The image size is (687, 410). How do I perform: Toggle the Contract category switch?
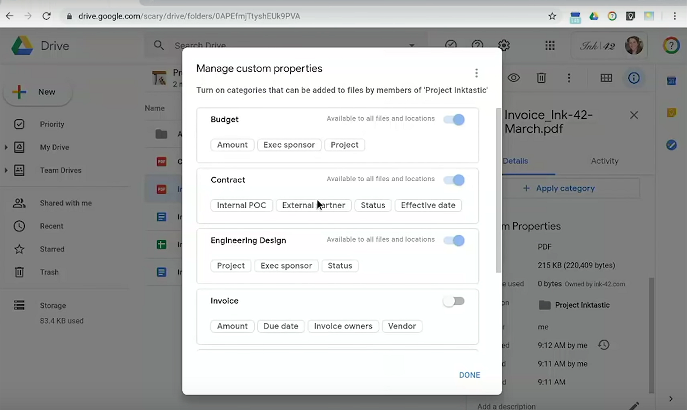tap(454, 180)
